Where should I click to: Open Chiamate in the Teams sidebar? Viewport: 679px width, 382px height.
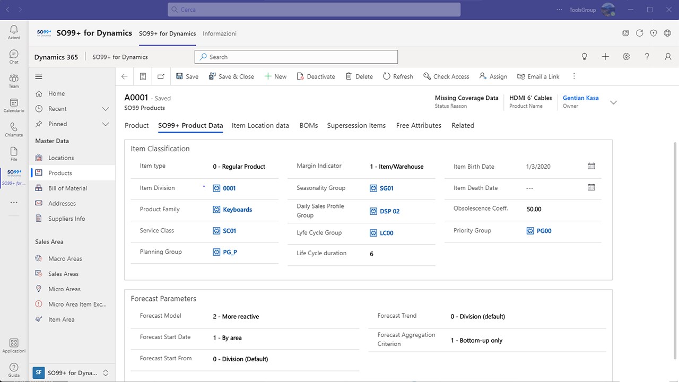click(x=14, y=129)
